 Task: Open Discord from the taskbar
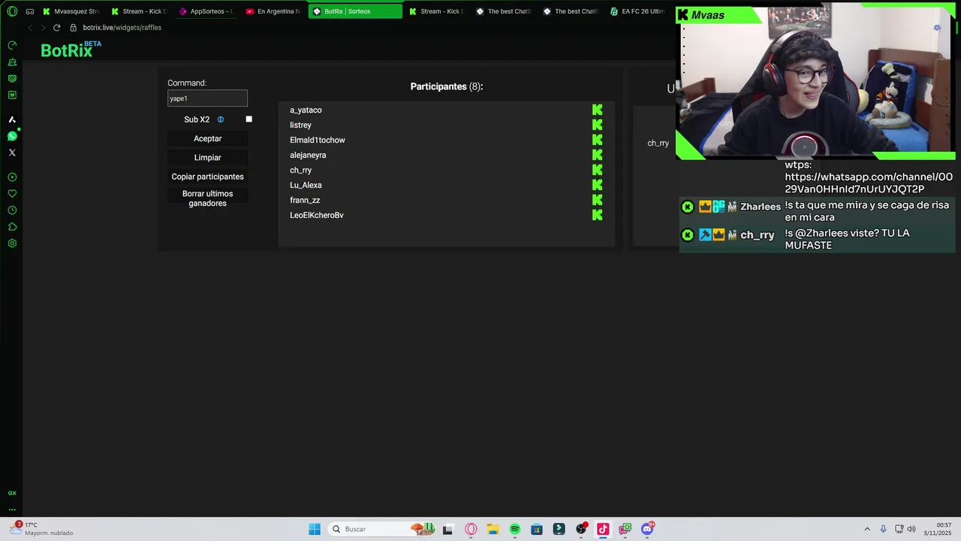647,529
